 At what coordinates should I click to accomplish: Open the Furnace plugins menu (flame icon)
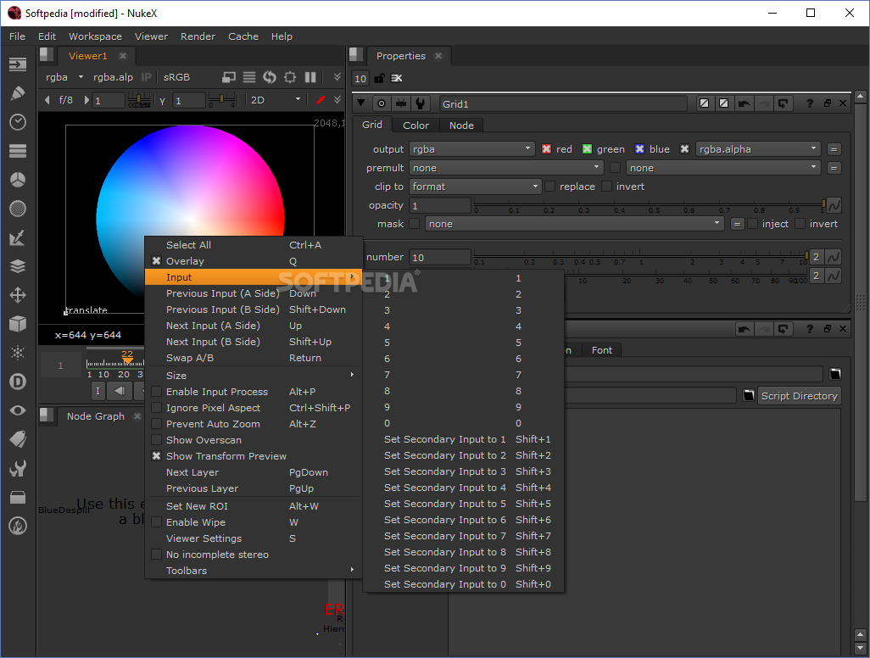[18, 526]
